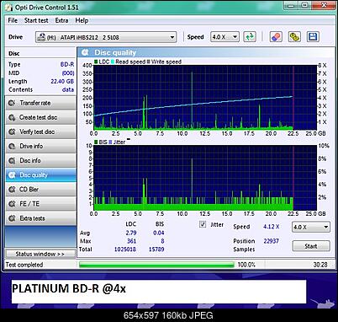Click the Drive info icon
The image size is (338, 322).
(12, 146)
